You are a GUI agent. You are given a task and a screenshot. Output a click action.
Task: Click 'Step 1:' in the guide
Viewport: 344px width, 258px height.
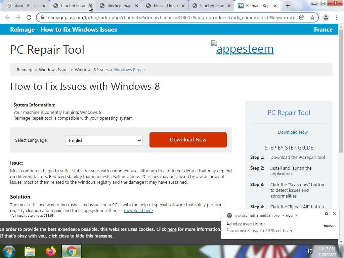257,157
